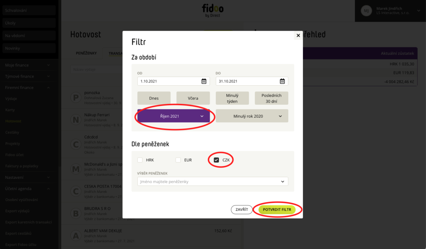Open the Minulý rok 2020 dropdown
This screenshot has height=249, width=426.
point(252,116)
